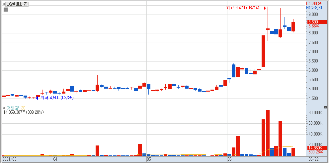Close the volume panel with X button

click(x=325, y=107)
